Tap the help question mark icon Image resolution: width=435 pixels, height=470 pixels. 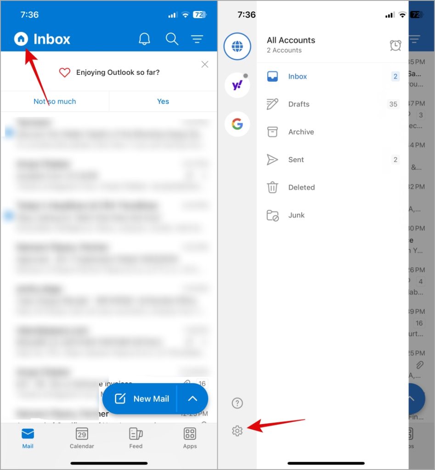pos(237,403)
